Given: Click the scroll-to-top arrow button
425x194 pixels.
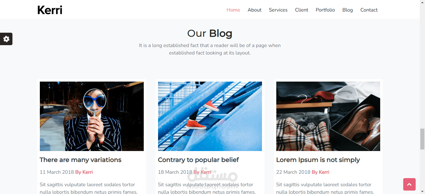Looking at the screenshot, I should [x=409, y=184].
